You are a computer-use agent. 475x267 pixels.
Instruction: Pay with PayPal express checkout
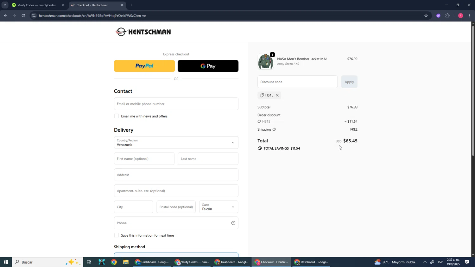[144, 66]
